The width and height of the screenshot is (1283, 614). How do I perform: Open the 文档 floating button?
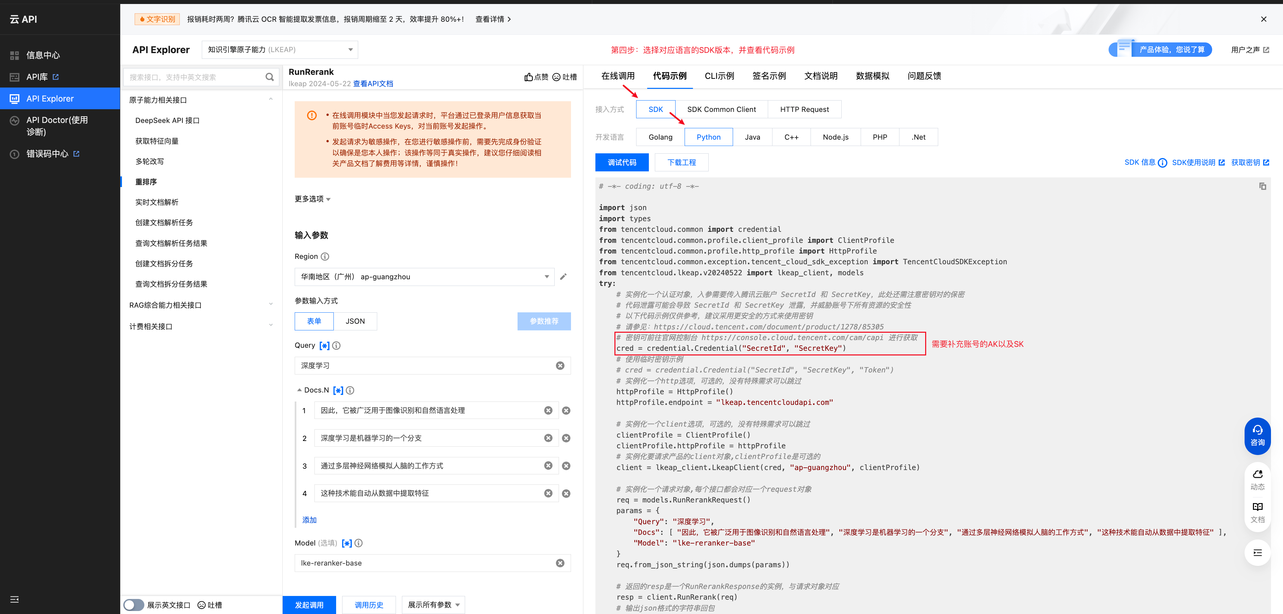pyautogui.click(x=1257, y=512)
